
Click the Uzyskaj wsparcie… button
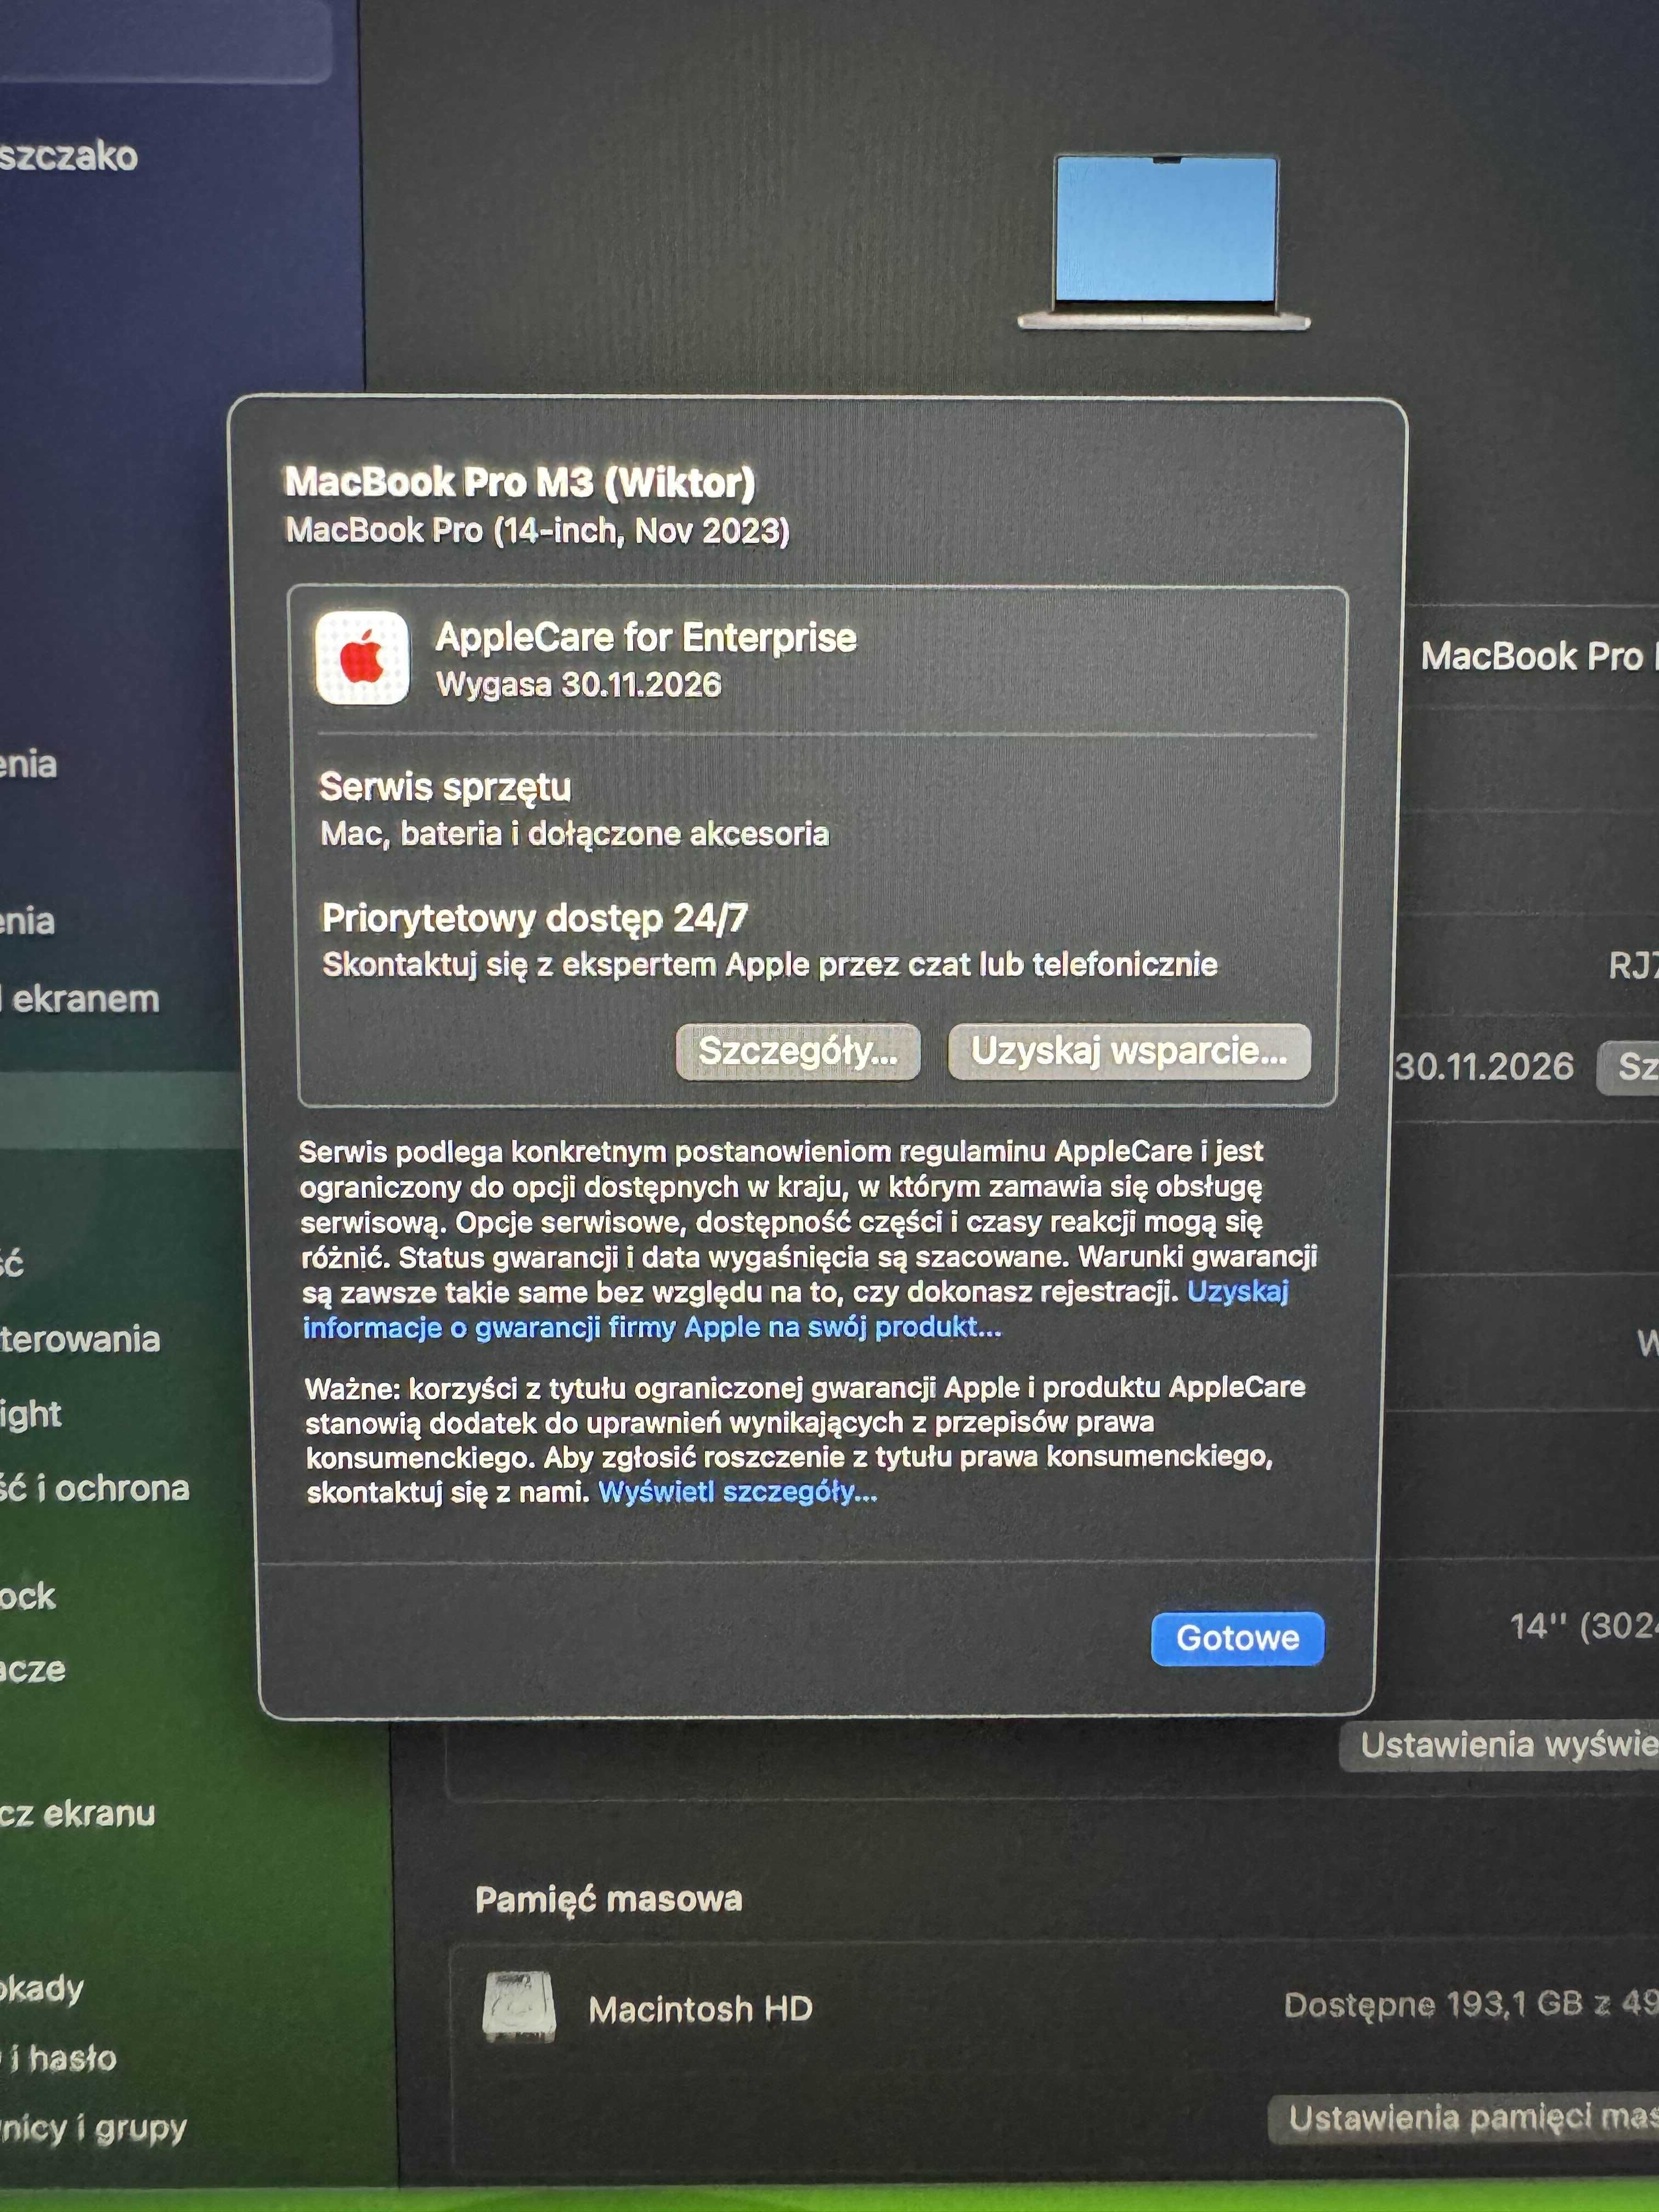tap(1129, 1051)
